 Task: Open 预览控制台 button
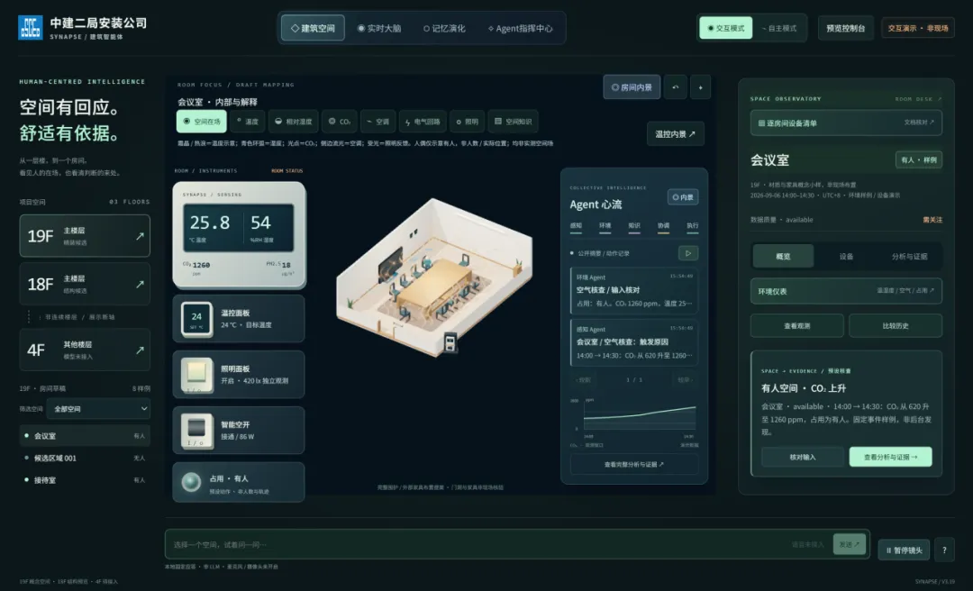tap(845, 28)
